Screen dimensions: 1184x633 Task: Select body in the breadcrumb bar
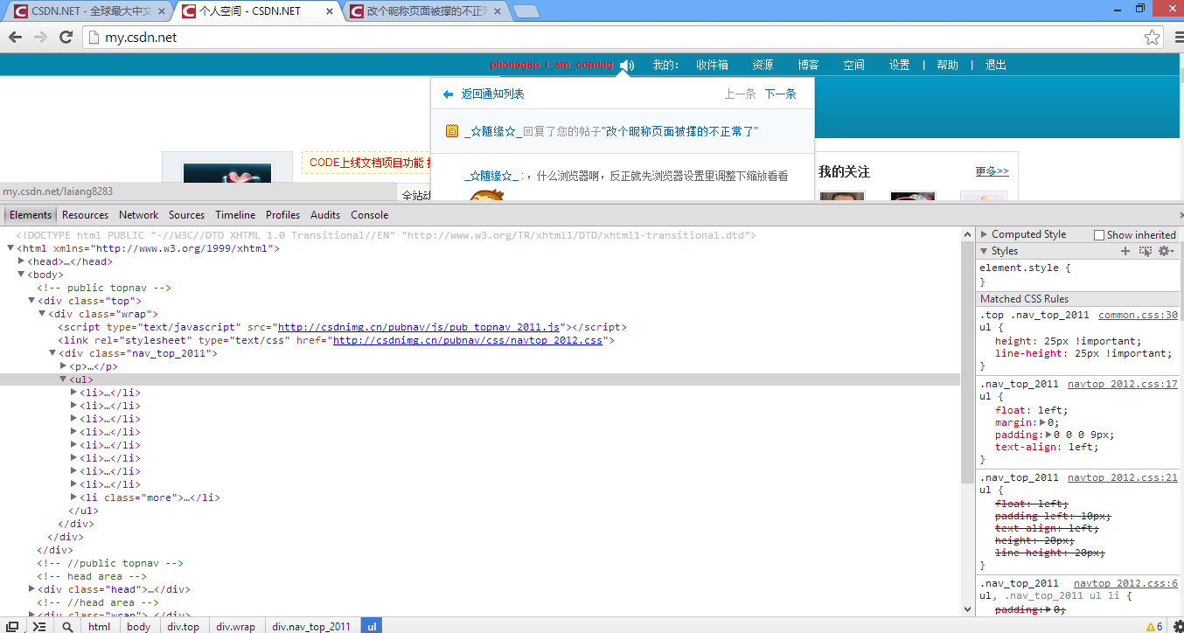pos(138,627)
